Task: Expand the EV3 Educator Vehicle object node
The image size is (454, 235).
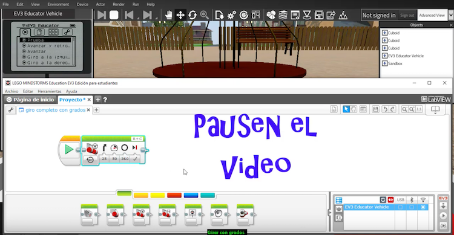Action: (384, 56)
